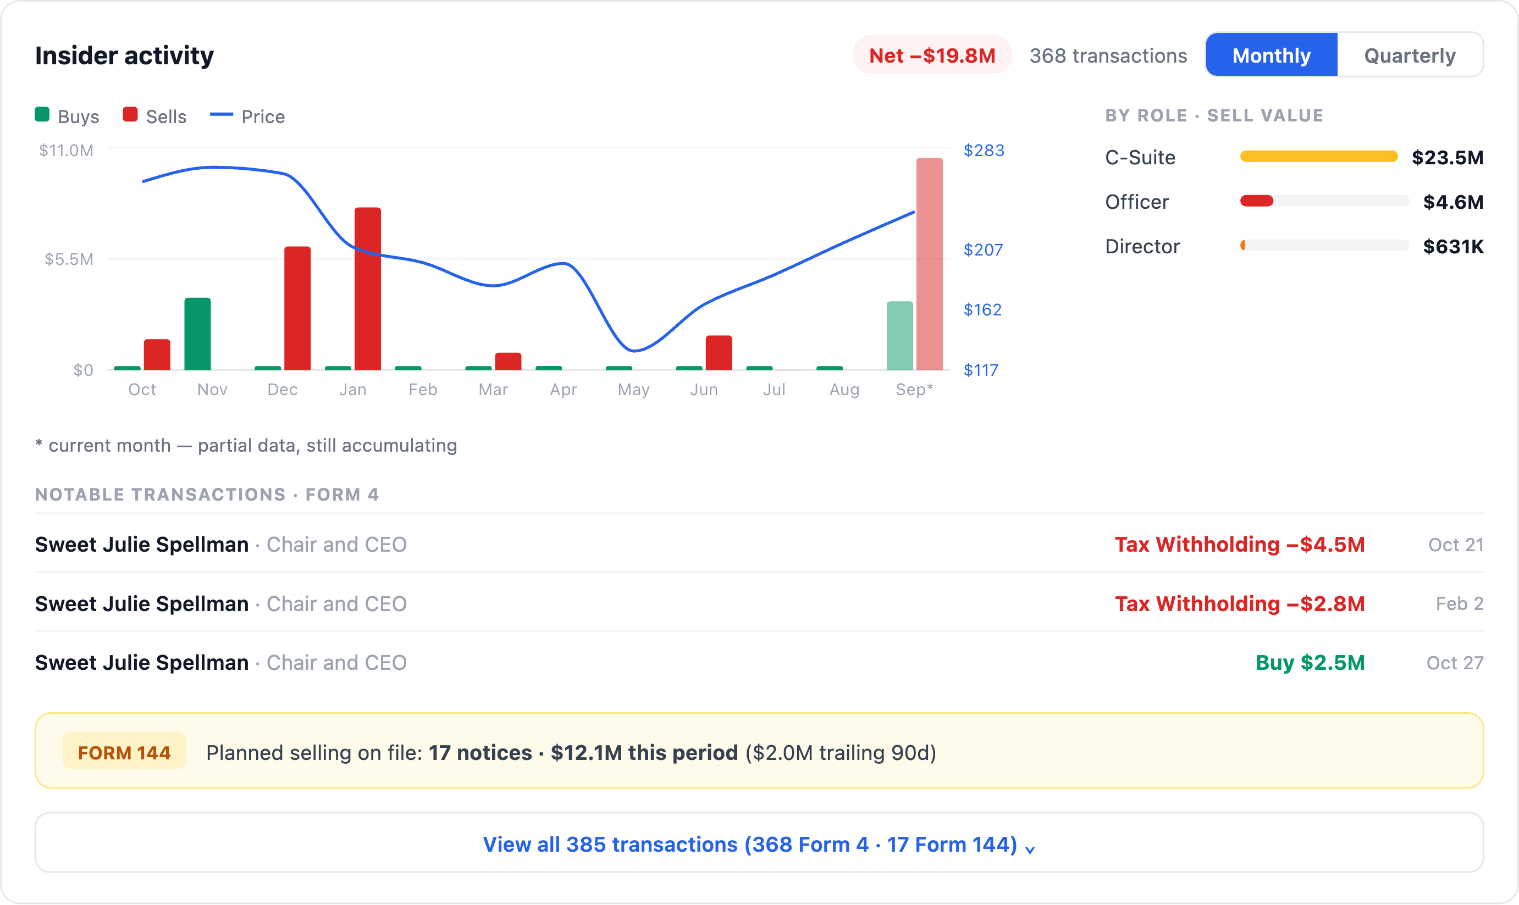Screen dimensions: 1519x905
Task: Click the red December sells bar
Action: pos(298,309)
